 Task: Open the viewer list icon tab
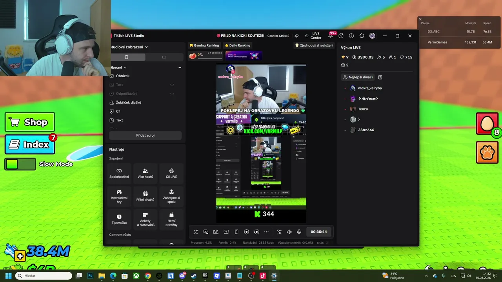tap(380, 77)
